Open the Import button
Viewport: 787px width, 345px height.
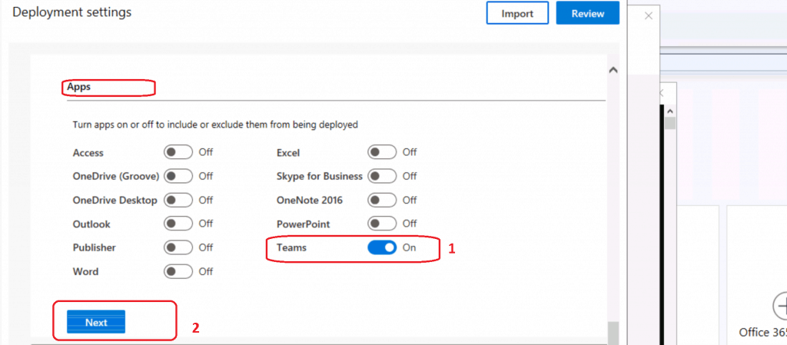(517, 14)
